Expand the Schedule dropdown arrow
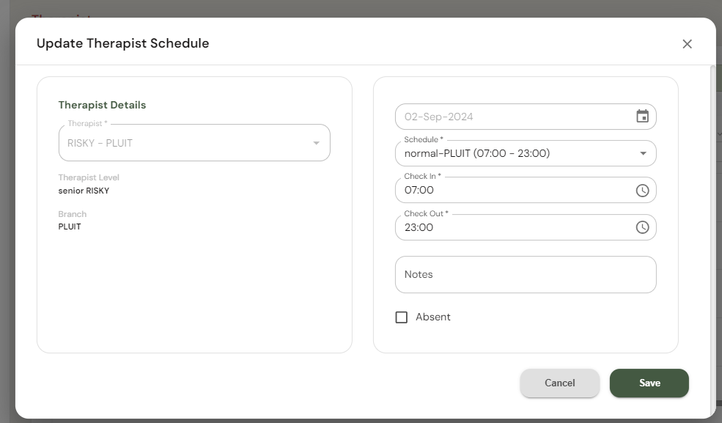The image size is (722, 423). [643, 154]
